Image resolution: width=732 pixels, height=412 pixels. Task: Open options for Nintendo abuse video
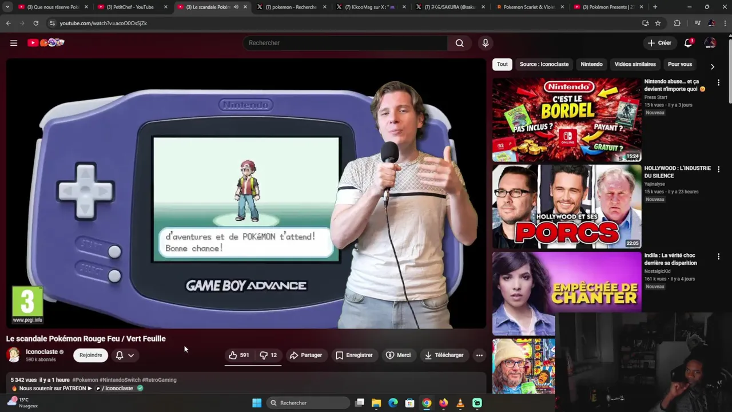click(718, 82)
